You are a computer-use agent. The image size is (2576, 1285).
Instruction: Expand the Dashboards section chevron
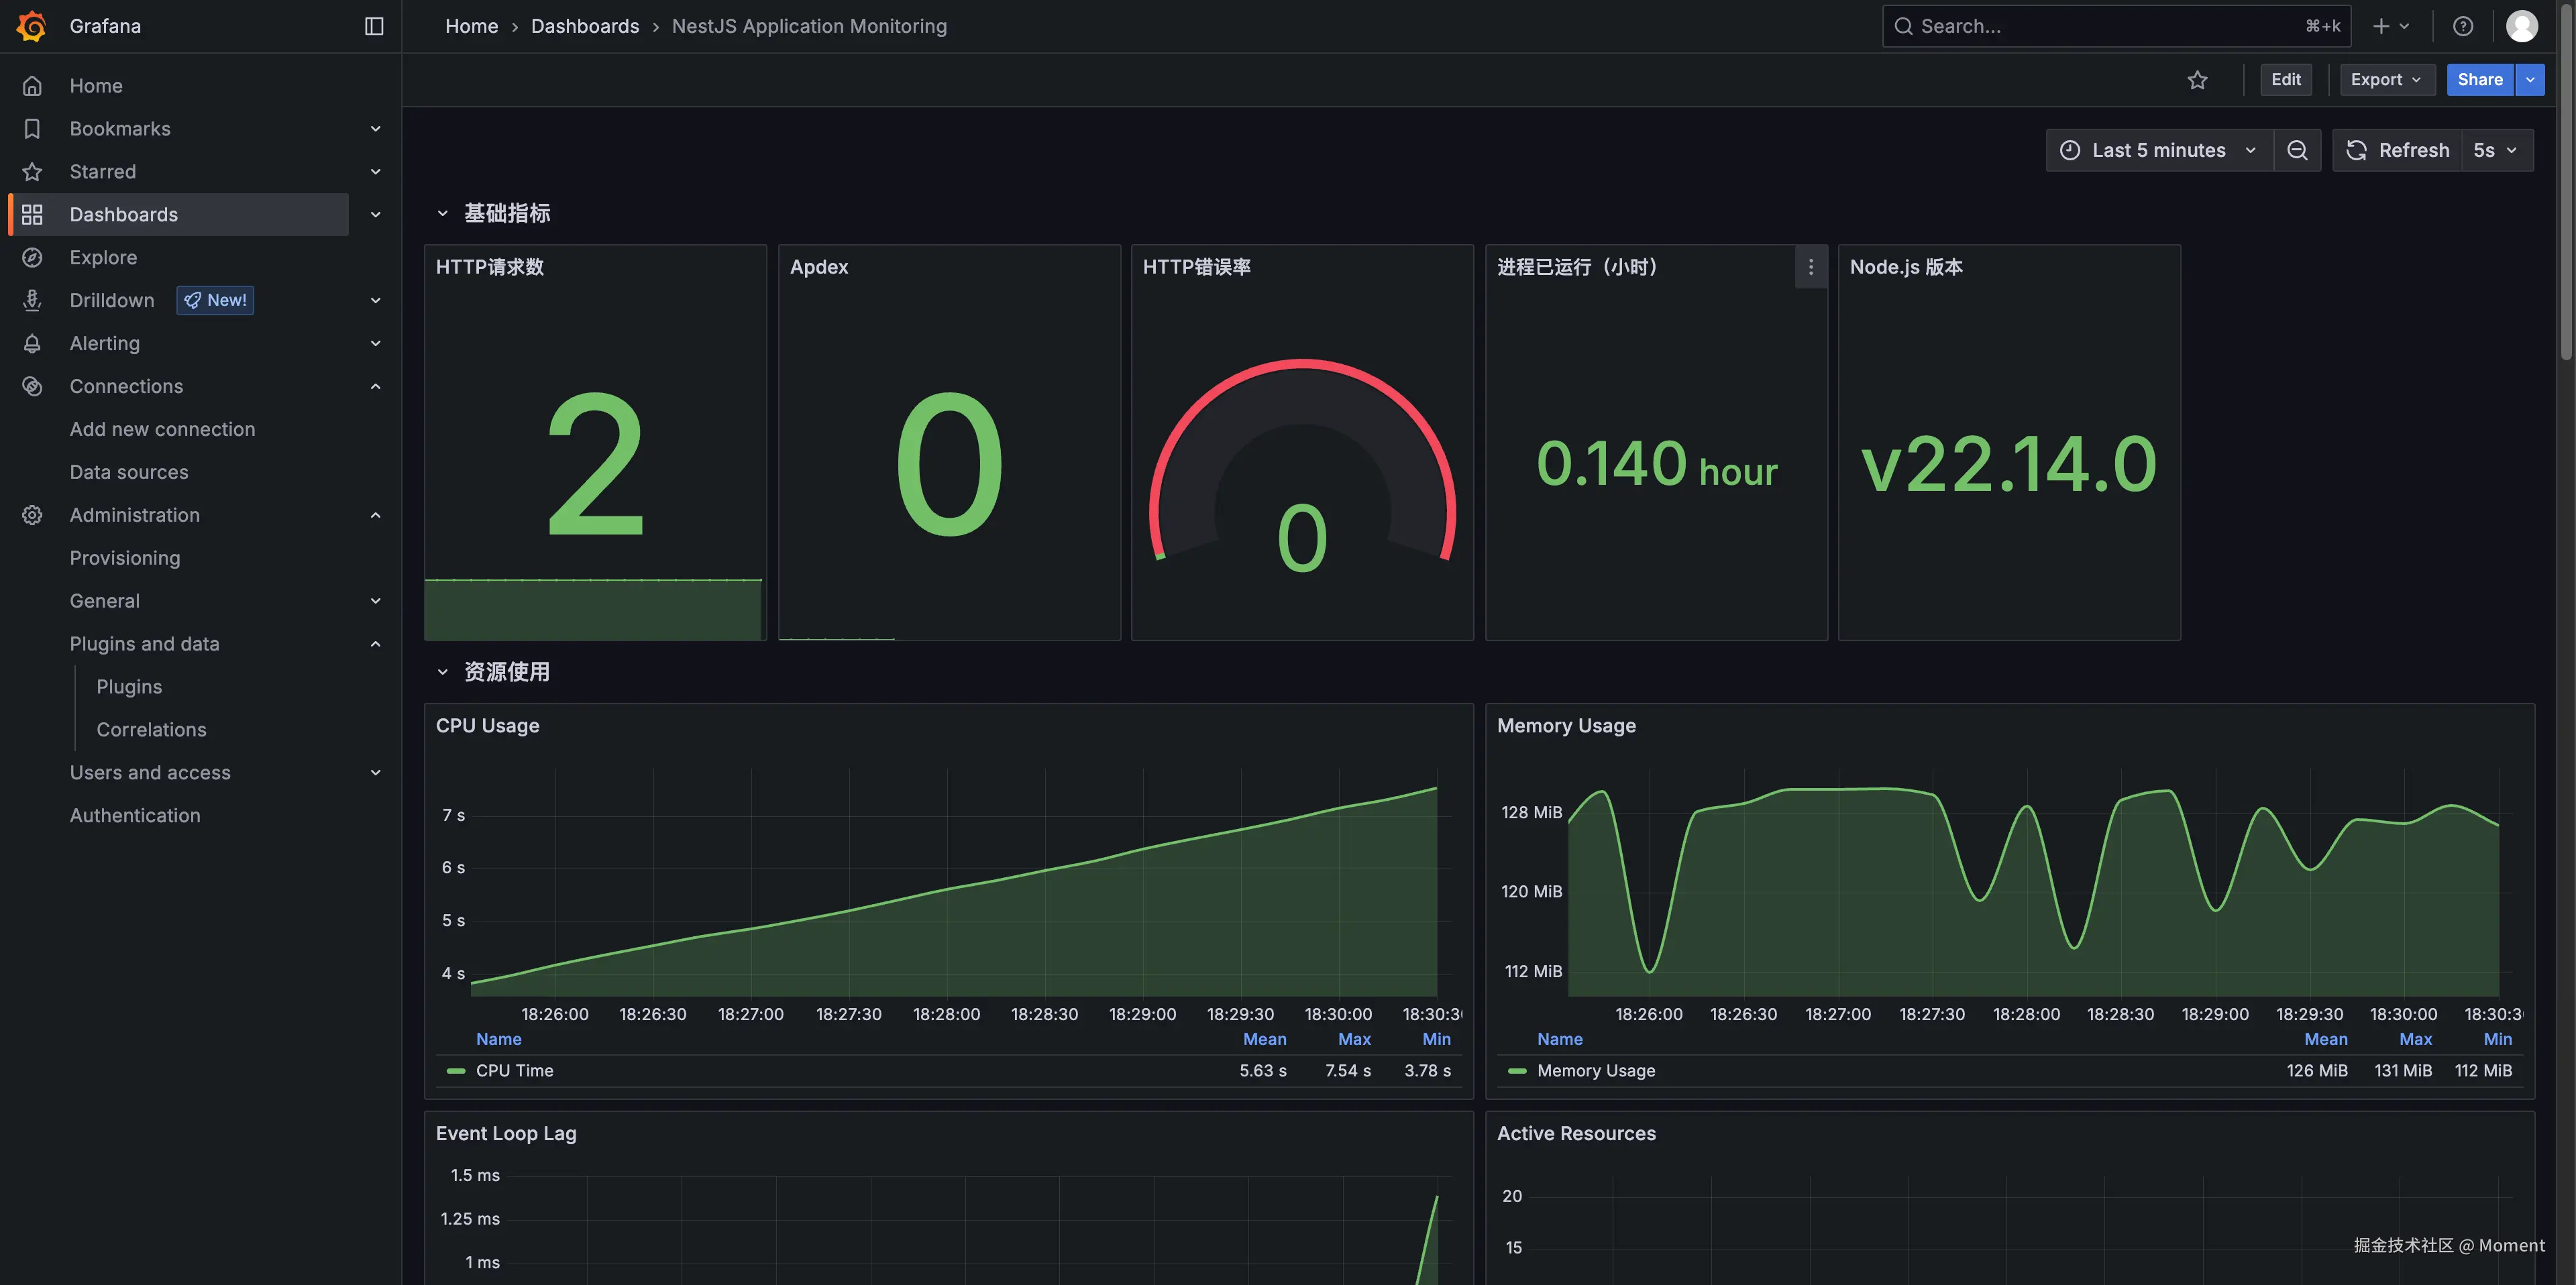coord(375,215)
